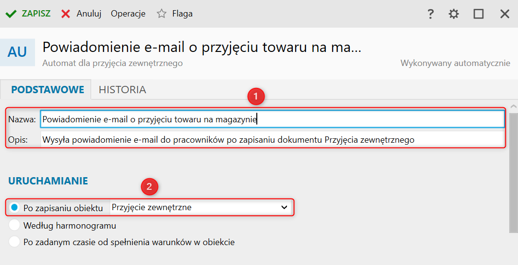The height and width of the screenshot is (265, 518).
Task: Open the PODSTAWOWE tab
Action: (48, 90)
